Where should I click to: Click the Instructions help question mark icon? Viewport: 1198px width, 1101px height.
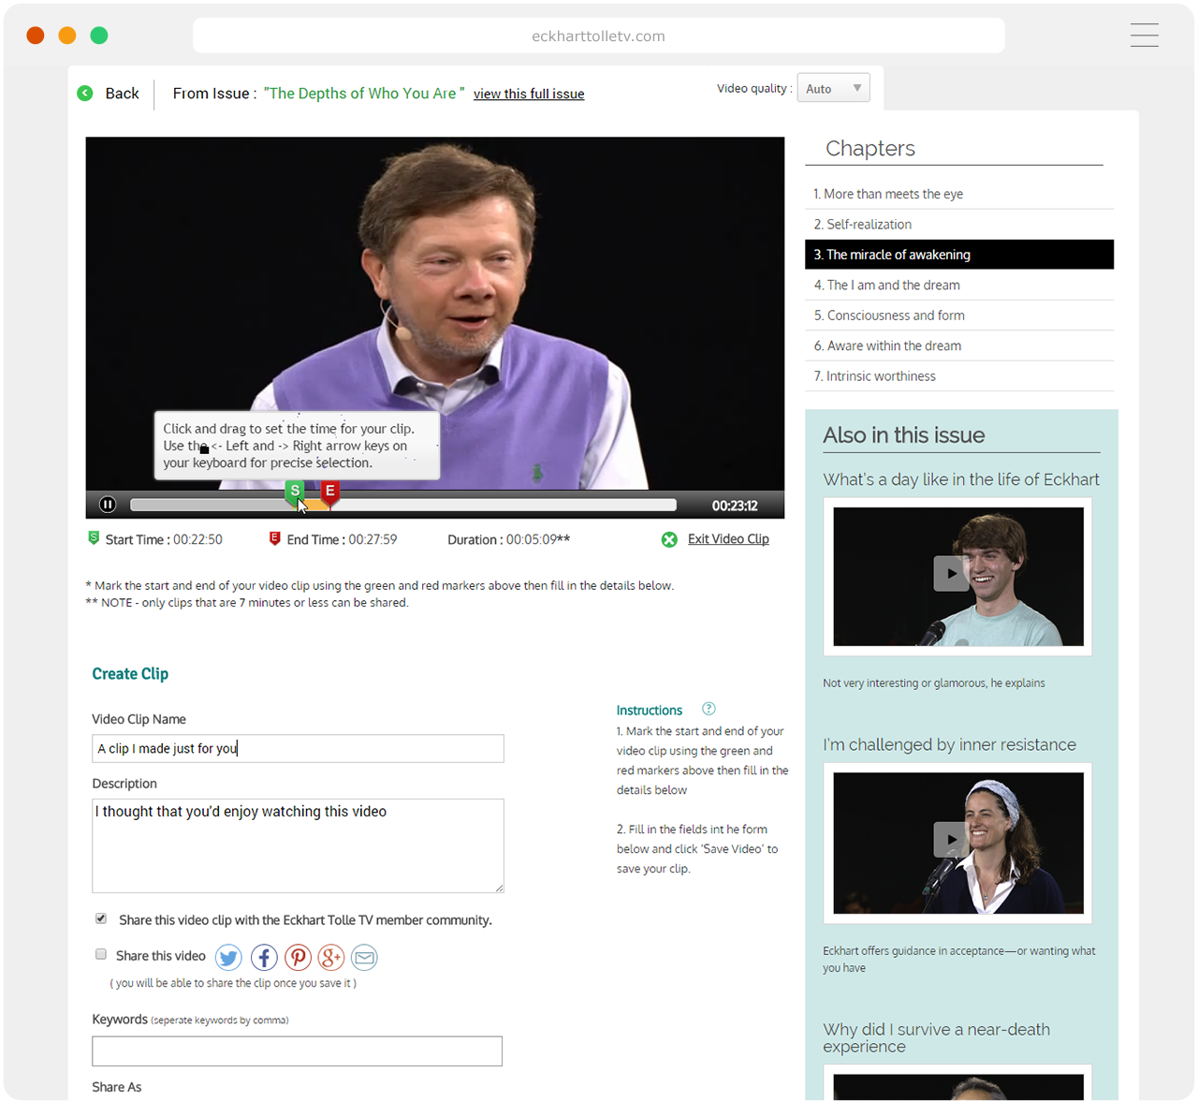click(709, 709)
